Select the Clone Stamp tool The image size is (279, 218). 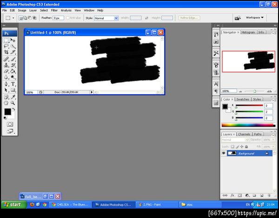pyautogui.click(x=6, y=65)
